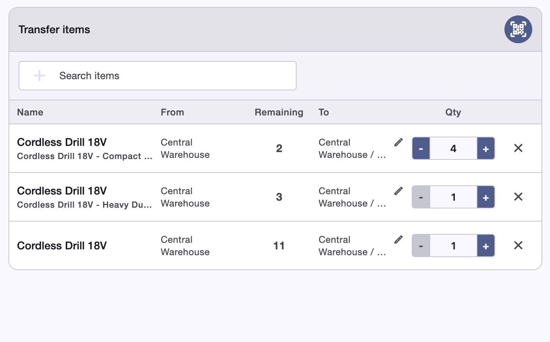Screen dimensions: 550x342
Task: Increase quantity for the Heavy Du... drill row
Action: pos(486,197)
